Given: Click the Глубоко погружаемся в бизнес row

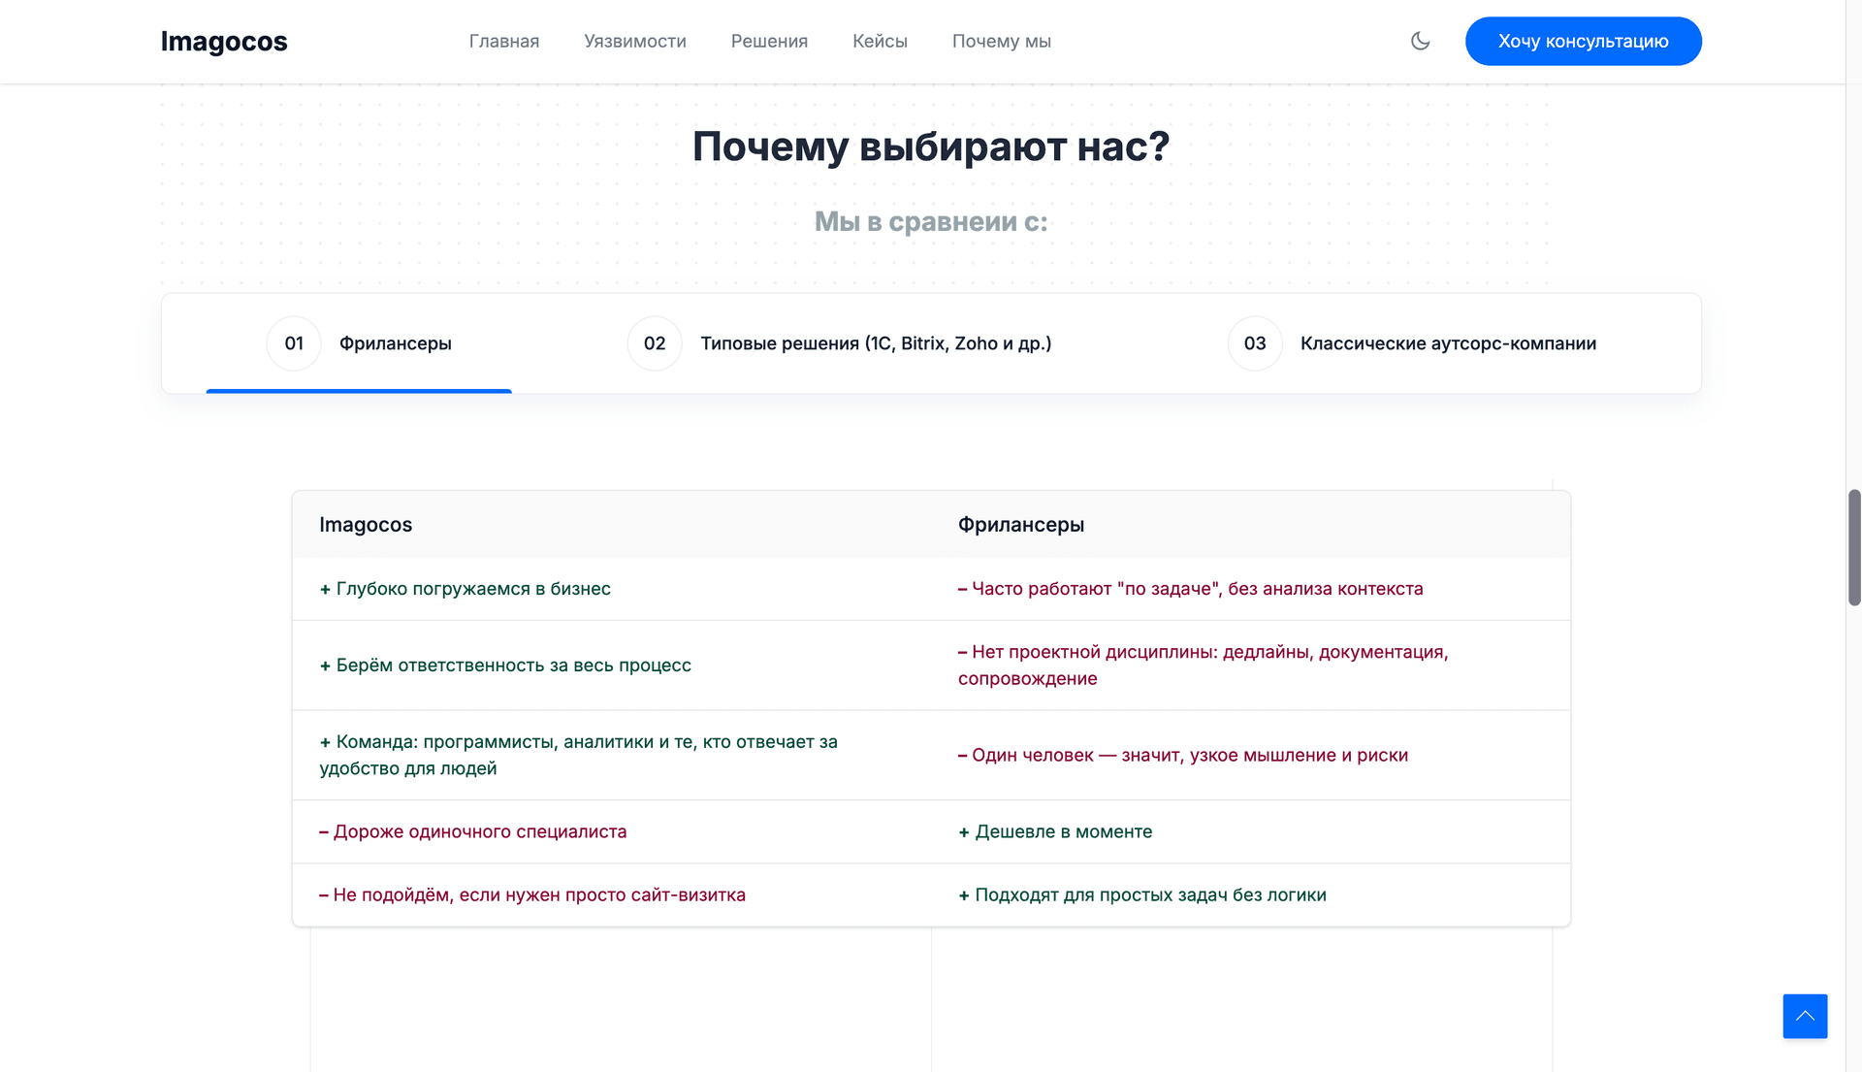Looking at the screenshot, I should point(472,589).
